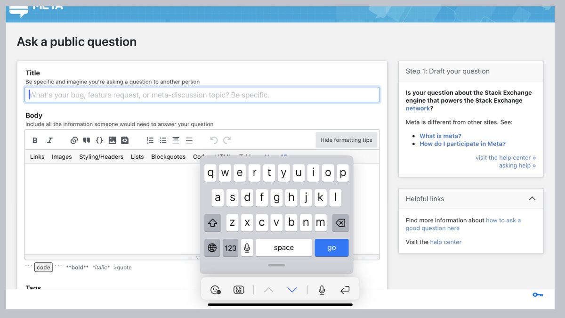Collapse the Helpful links panel
This screenshot has width=565, height=318.
click(532, 199)
